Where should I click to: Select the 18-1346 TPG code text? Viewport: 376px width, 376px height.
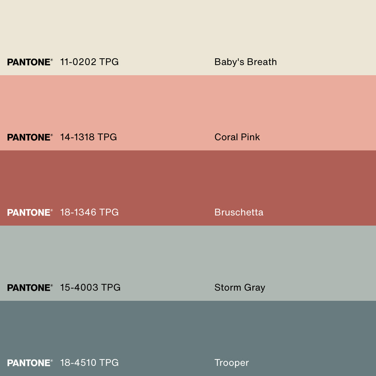coord(89,212)
